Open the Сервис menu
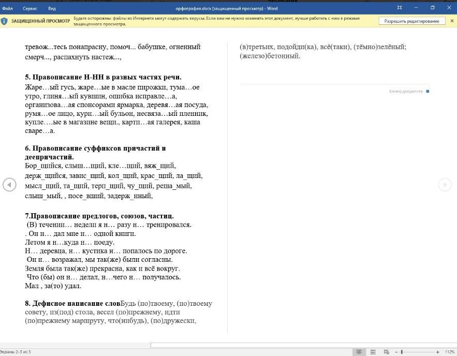This screenshot has width=457, height=356. (x=30, y=8)
